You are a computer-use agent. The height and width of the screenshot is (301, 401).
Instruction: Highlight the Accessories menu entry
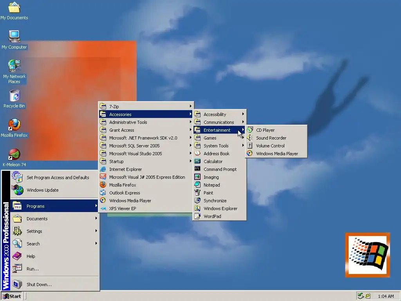pyautogui.click(x=146, y=114)
